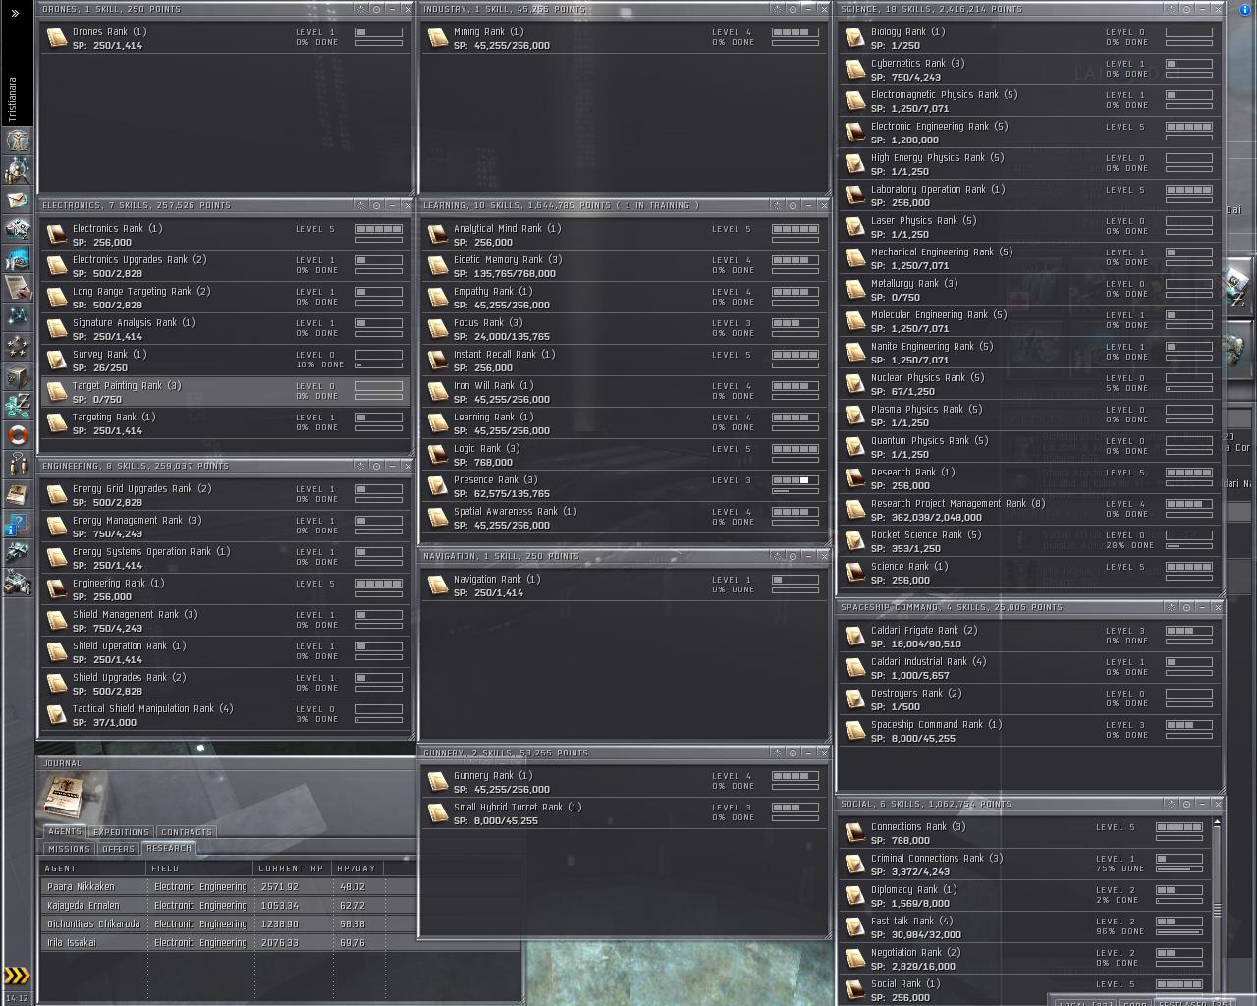Pin the Learning skill window
The width and height of the screenshot is (1257, 1006).
point(777,205)
